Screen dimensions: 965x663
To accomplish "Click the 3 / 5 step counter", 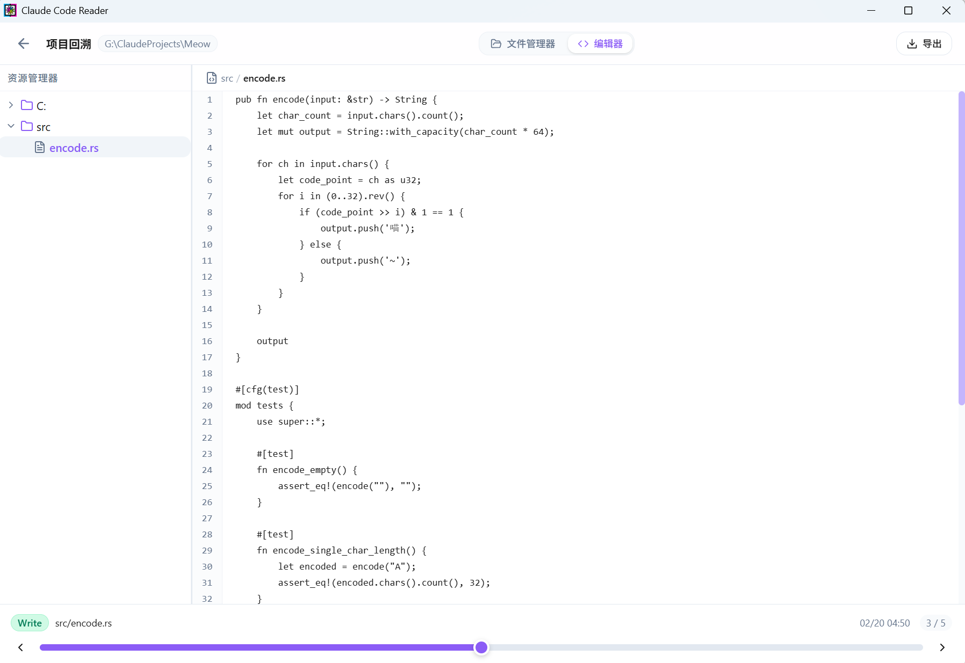I will 935,623.
